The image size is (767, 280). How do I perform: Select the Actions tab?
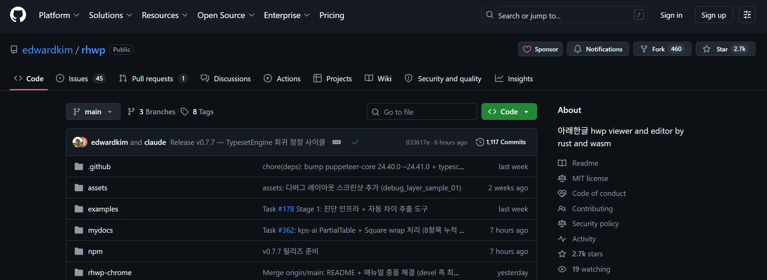[x=282, y=79]
